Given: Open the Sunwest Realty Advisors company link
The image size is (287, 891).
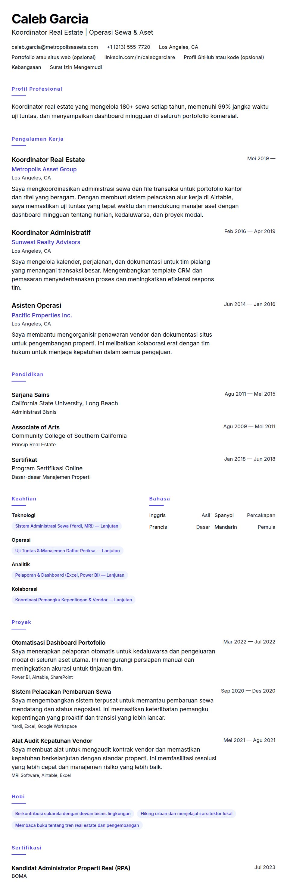Looking at the screenshot, I should pos(46,242).
